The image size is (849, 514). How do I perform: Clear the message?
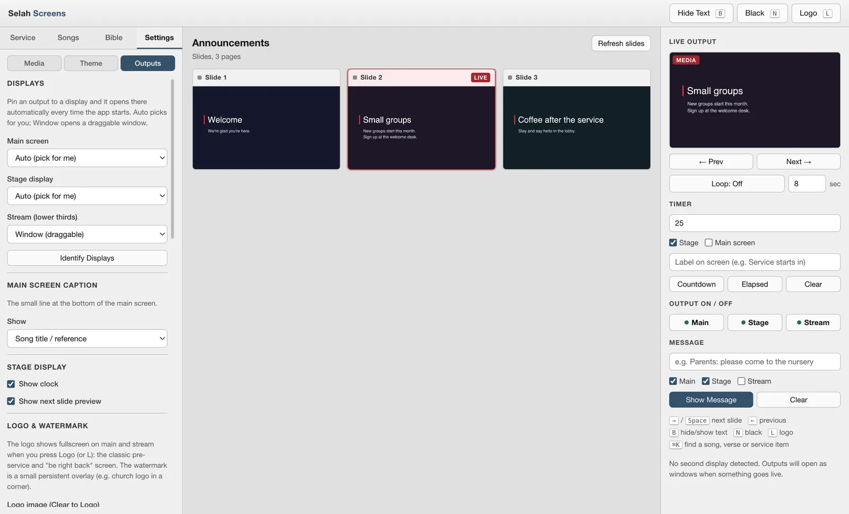click(799, 400)
